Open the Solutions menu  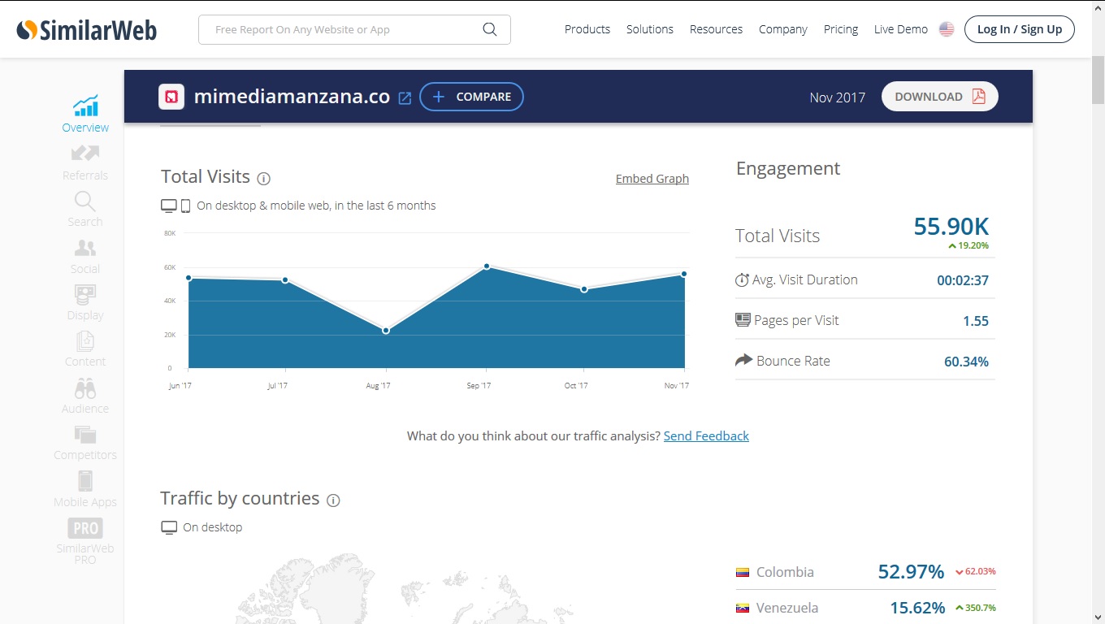650,29
